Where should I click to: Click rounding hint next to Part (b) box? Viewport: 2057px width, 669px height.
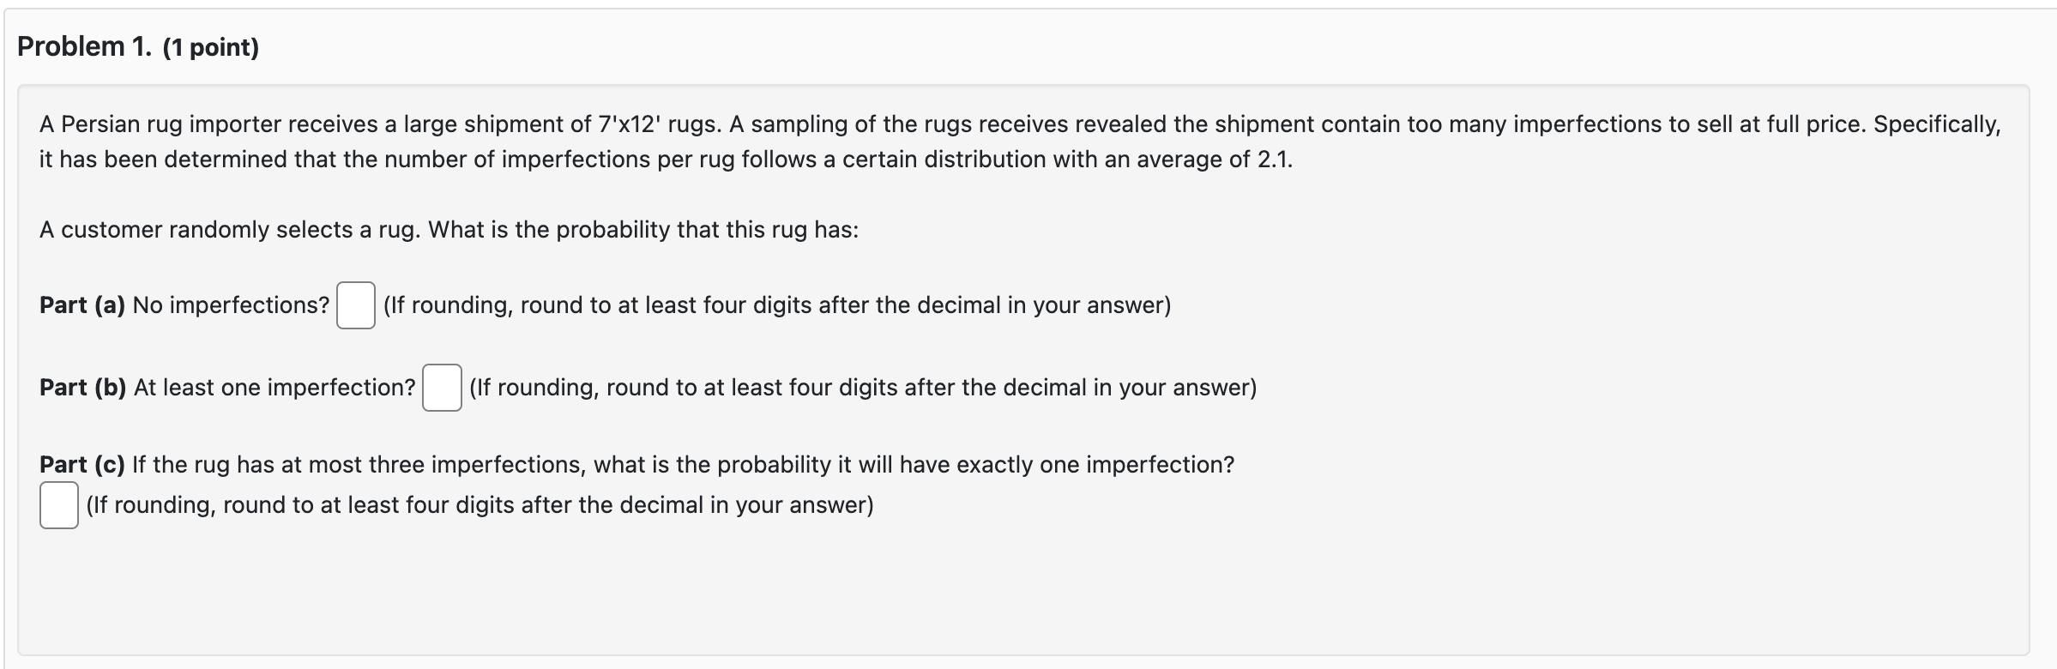tap(862, 388)
